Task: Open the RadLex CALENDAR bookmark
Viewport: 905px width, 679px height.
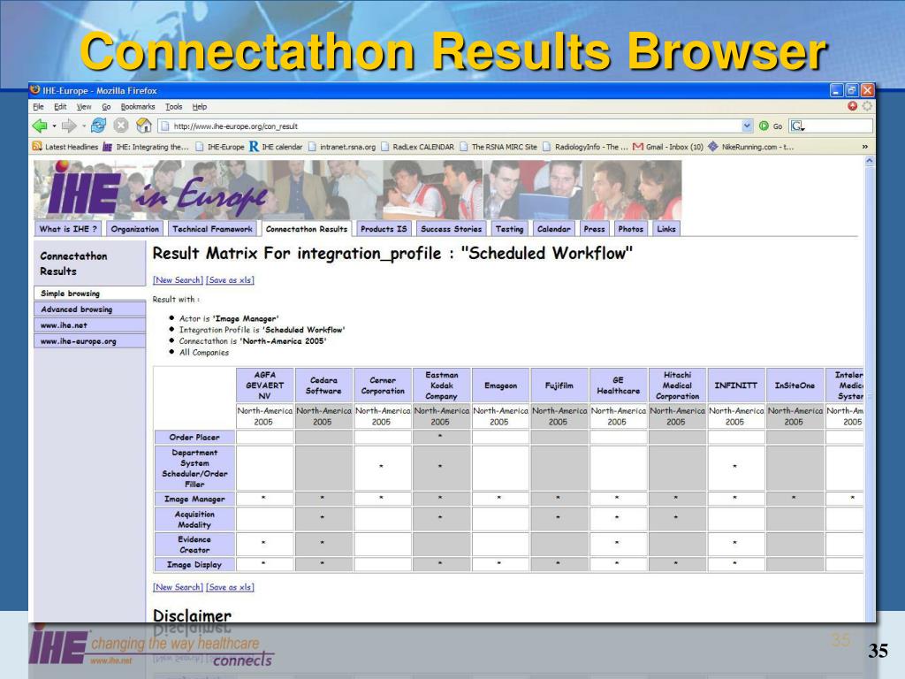Action: [x=418, y=147]
